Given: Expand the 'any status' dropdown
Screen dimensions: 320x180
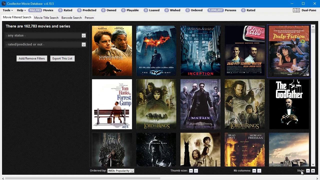Looking at the screenshot, I should [x=45, y=35].
